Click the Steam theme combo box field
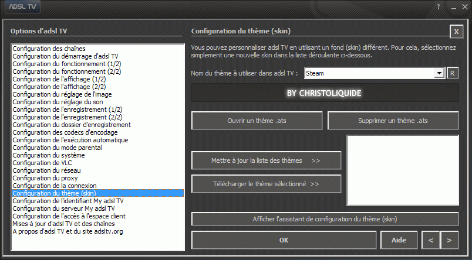472x260 pixels. (x=375, y=73)
